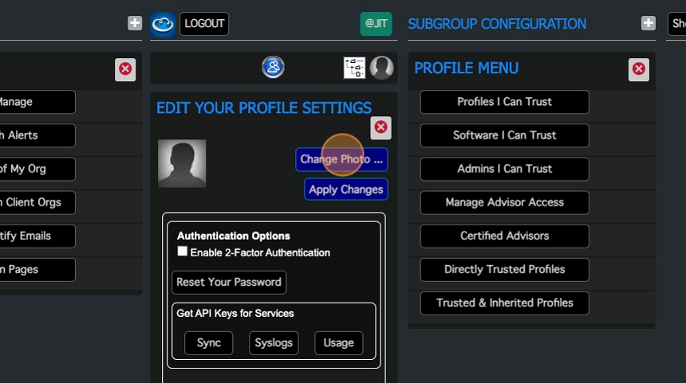
Task: Click the green @JIT badge
Action: pyautogui.click(x=376, y=24)
